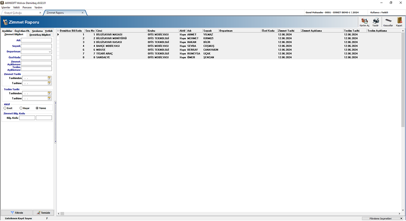The height and width of the screenshot is (221, 406).
Task: Collapse the left filter panel splitter
Action: pyautogui.click(x=55, y=122)
